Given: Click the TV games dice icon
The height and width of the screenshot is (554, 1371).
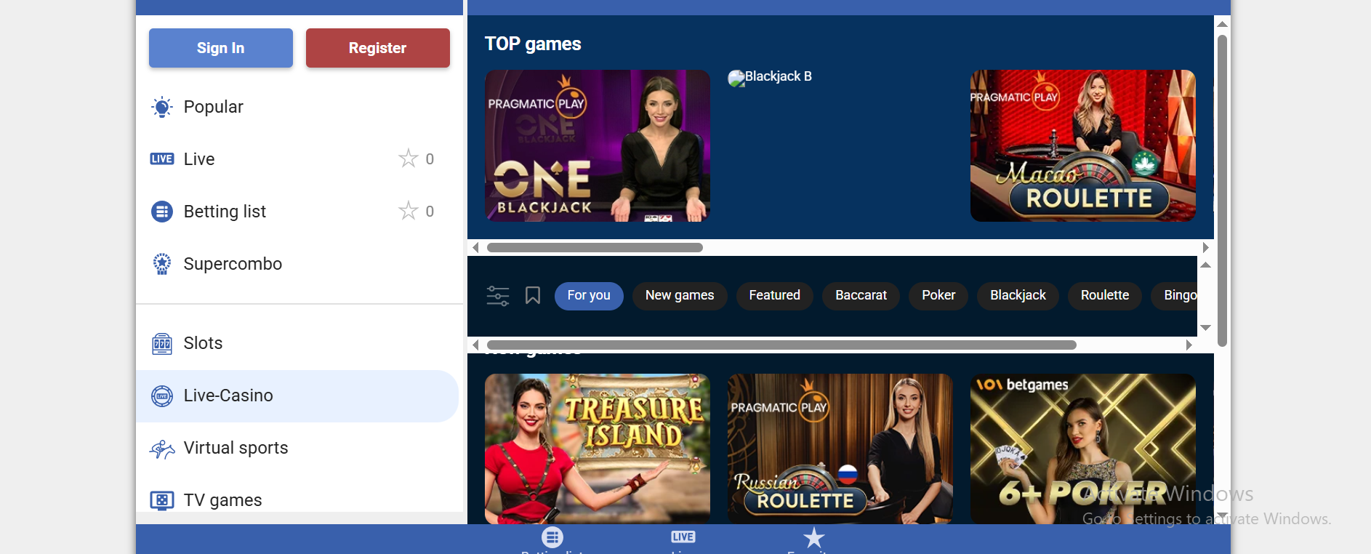Looking at the screenshot, I should (162, 500).
